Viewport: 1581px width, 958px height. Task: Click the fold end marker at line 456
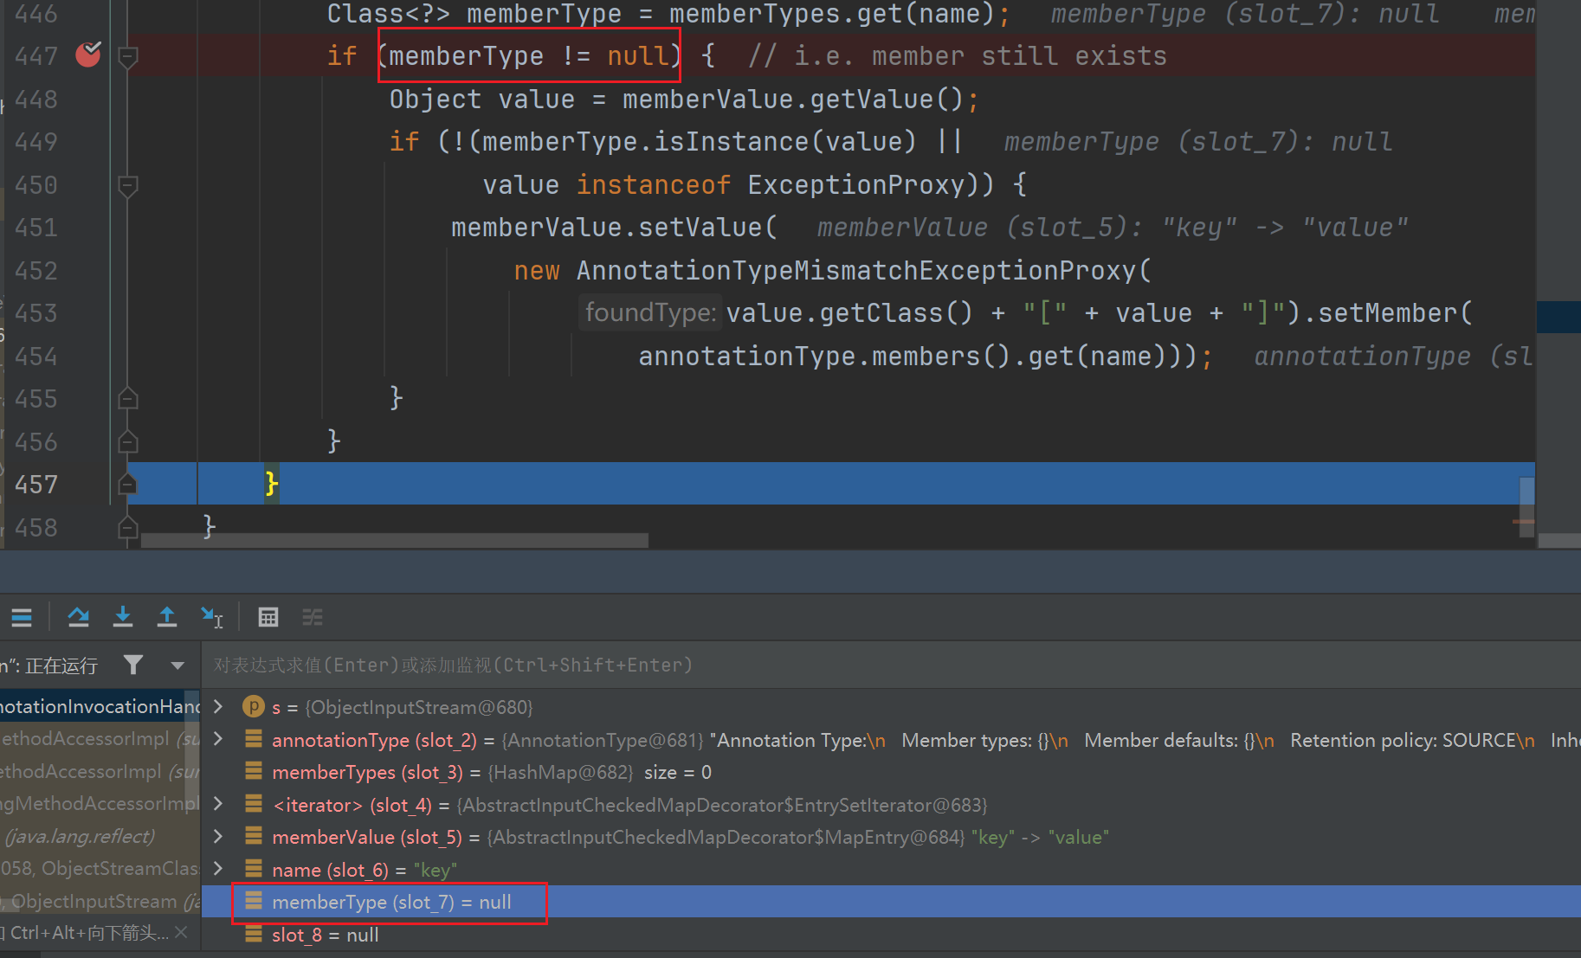tap(128, 441)
